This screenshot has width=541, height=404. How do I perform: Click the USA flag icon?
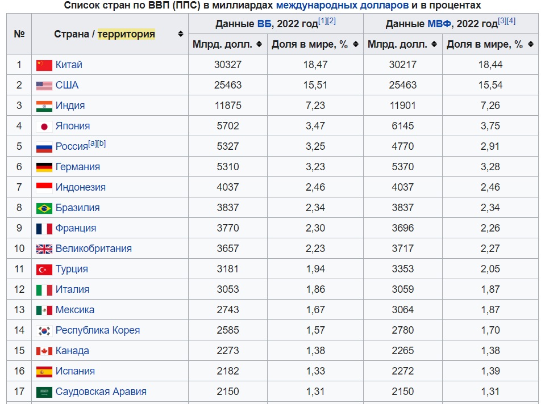44,86
